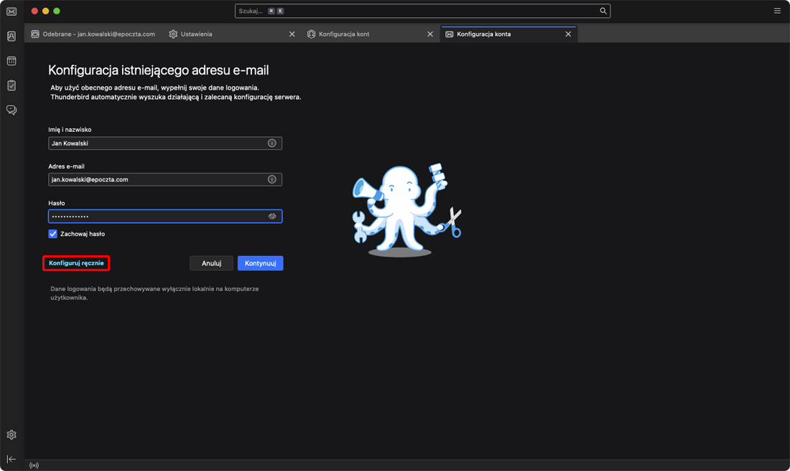
Task: Open the Calendar sidebar icon
Action: tap(11, 61)
